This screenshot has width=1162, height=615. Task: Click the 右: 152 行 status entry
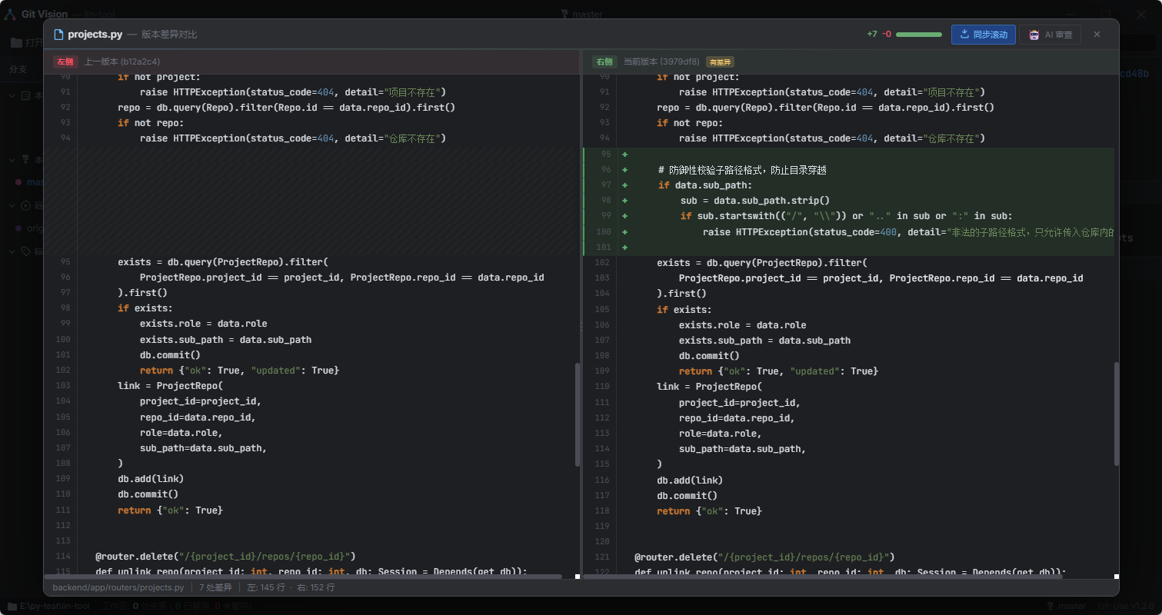315,587
